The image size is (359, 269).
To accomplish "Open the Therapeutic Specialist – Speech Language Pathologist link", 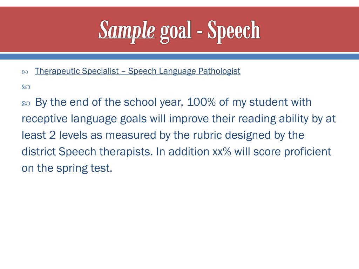I will point(137,71).
